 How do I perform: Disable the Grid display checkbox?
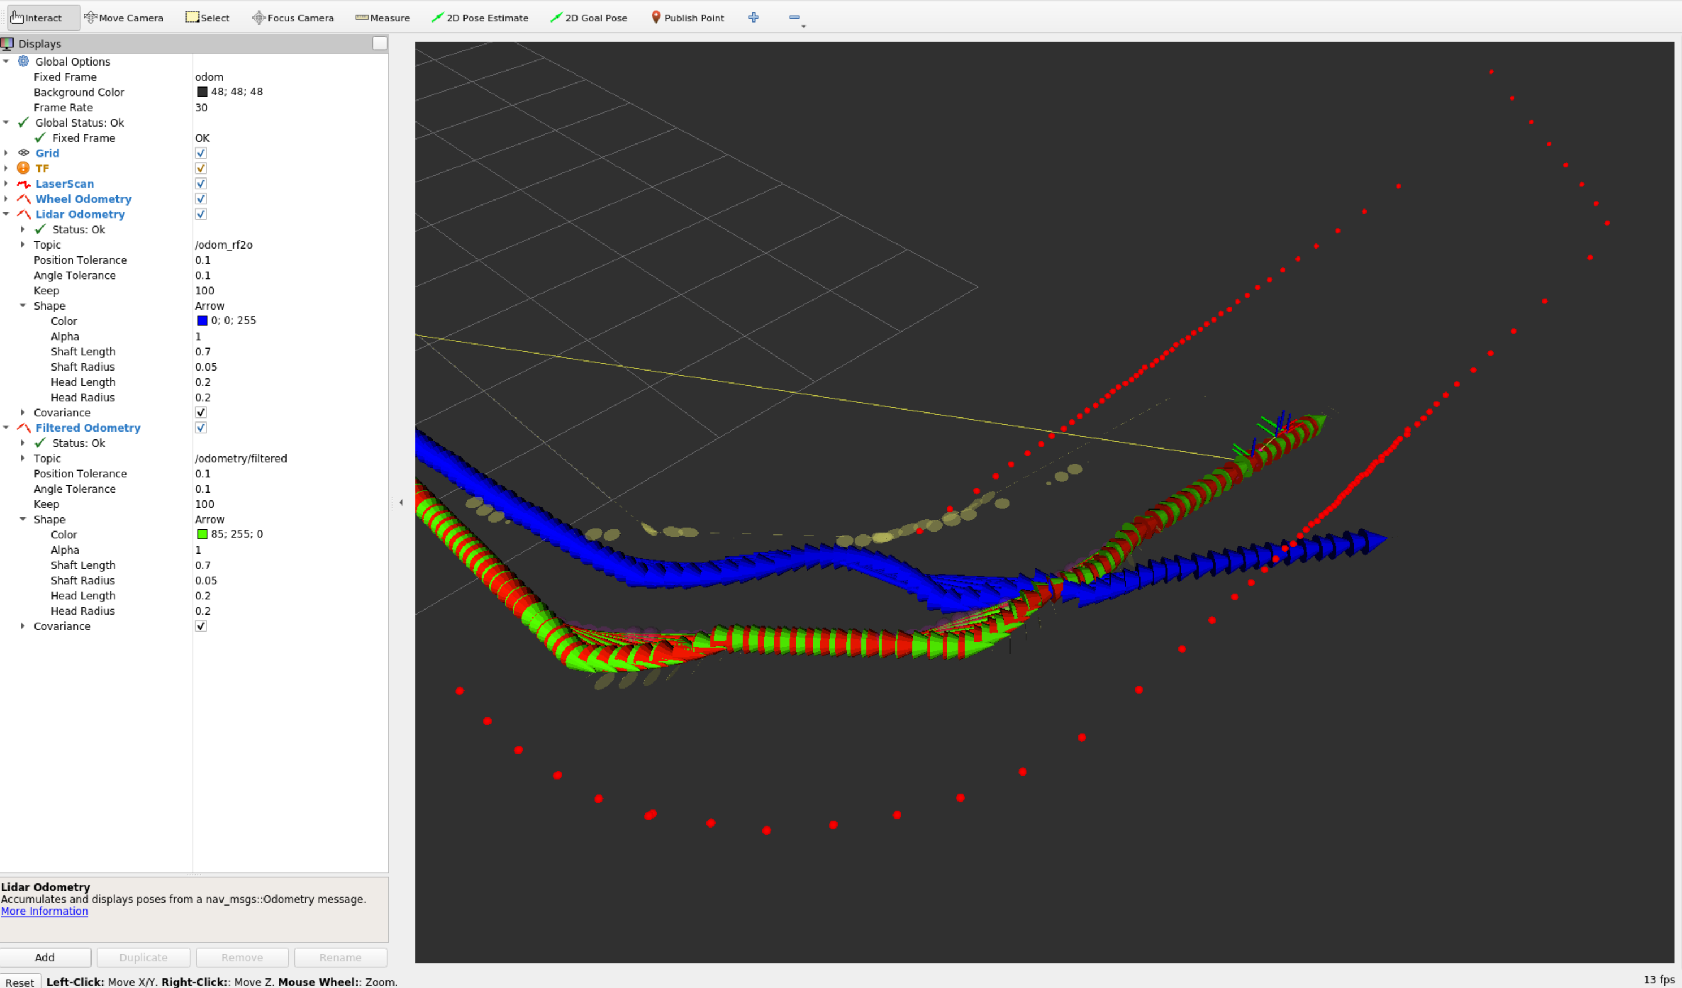[x=201, y=153]
